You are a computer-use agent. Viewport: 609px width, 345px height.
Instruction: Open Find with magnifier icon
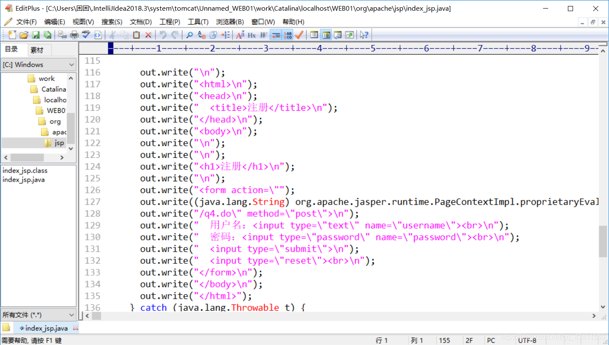tap(189, 35)
